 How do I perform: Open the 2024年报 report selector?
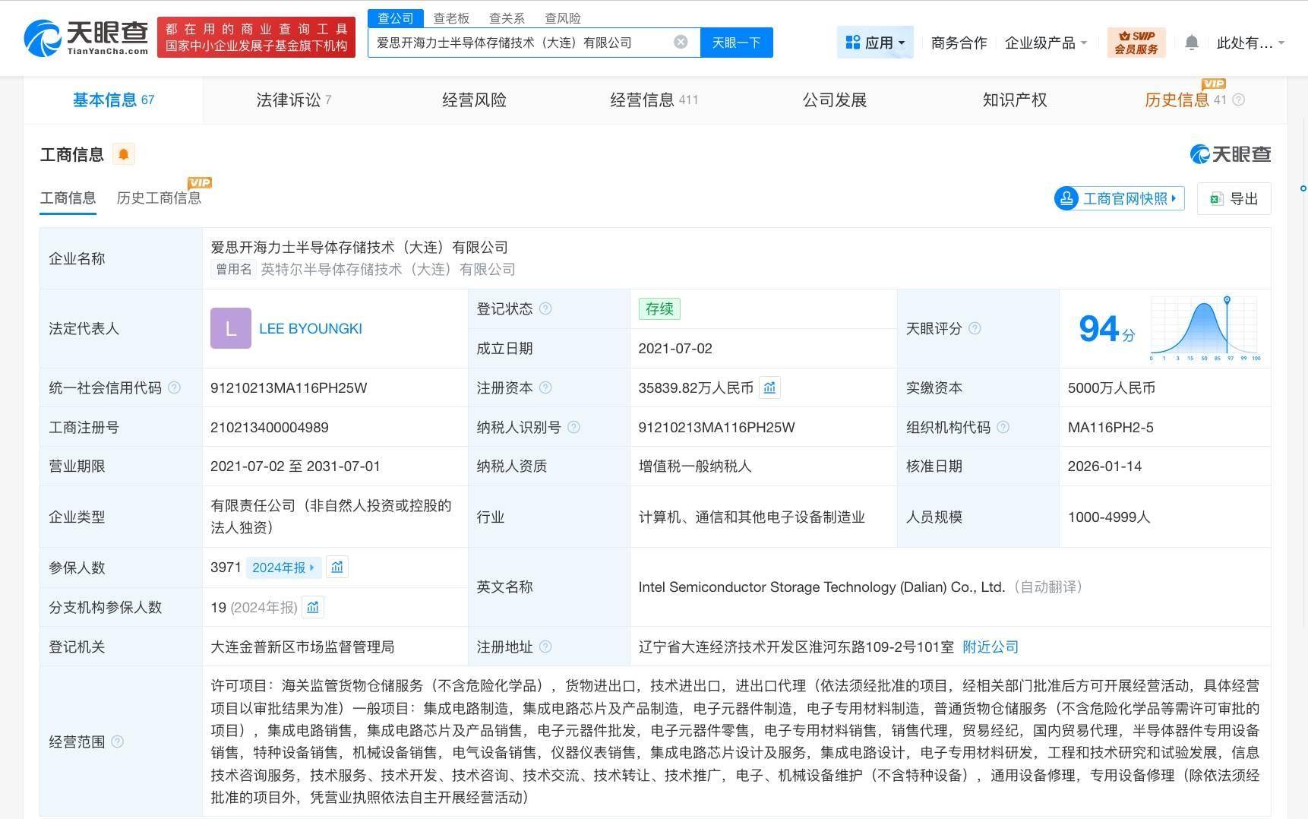click(x=283, y=568)
